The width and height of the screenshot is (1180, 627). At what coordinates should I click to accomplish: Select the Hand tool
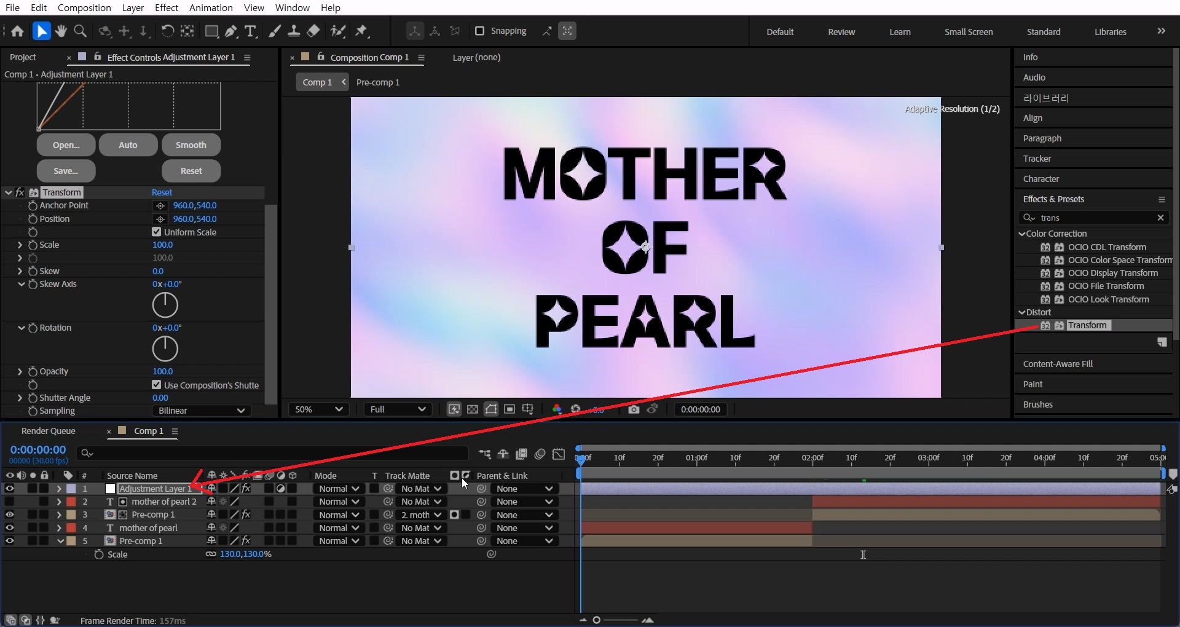pyautogui.click(x=61, y=31)
